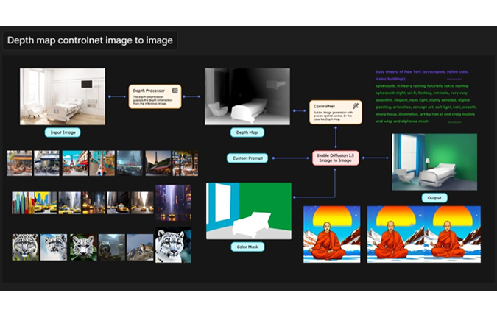The width and height of the screenshot is (497, 318).
Task: Select the Stable Diffusion 1.5 Image to Image node
Action: [x=336, y=158]
